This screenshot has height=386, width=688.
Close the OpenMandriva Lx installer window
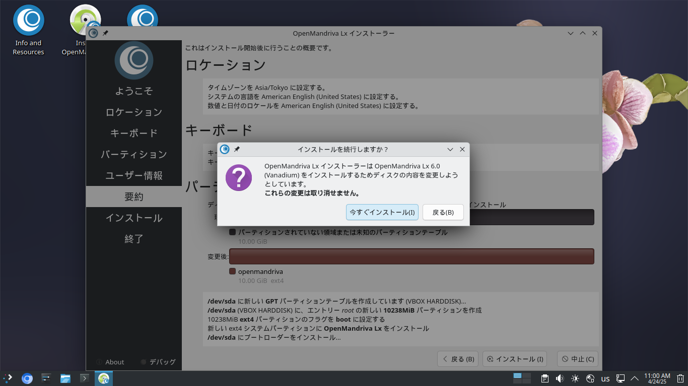[x=595, y=33]
